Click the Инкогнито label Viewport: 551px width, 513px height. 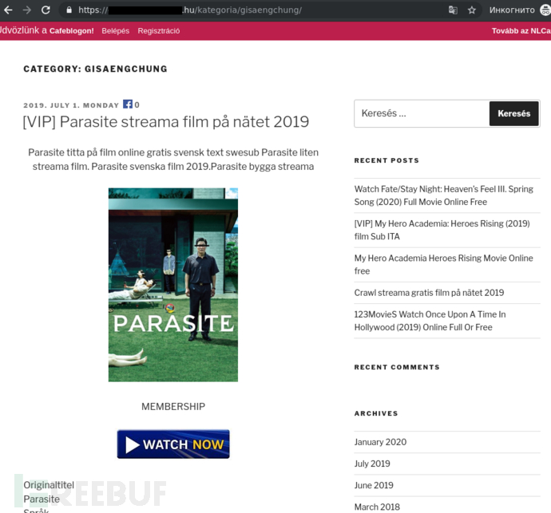pyautogui.click(x=512, y=10)
